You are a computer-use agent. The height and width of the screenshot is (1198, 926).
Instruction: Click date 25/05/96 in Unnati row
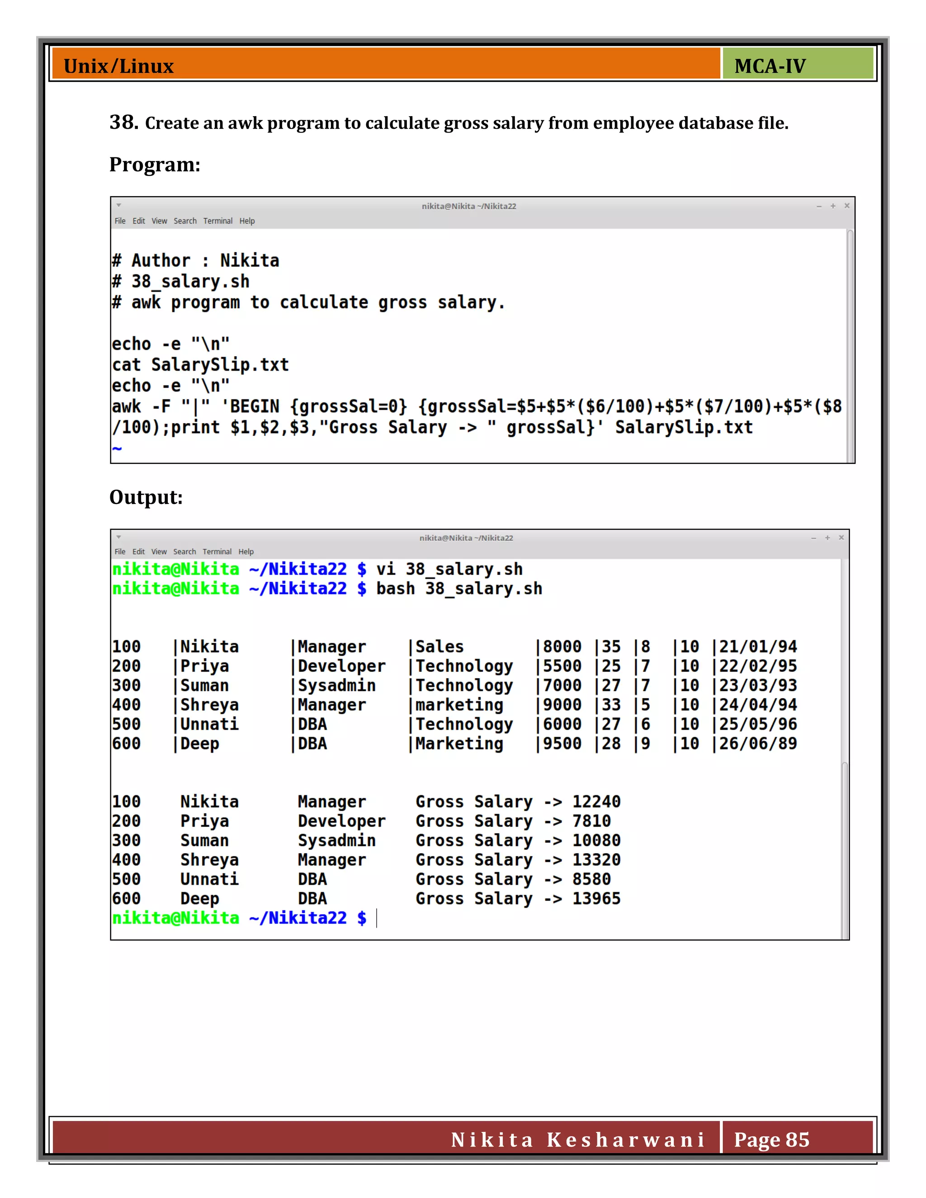[758, 724]
